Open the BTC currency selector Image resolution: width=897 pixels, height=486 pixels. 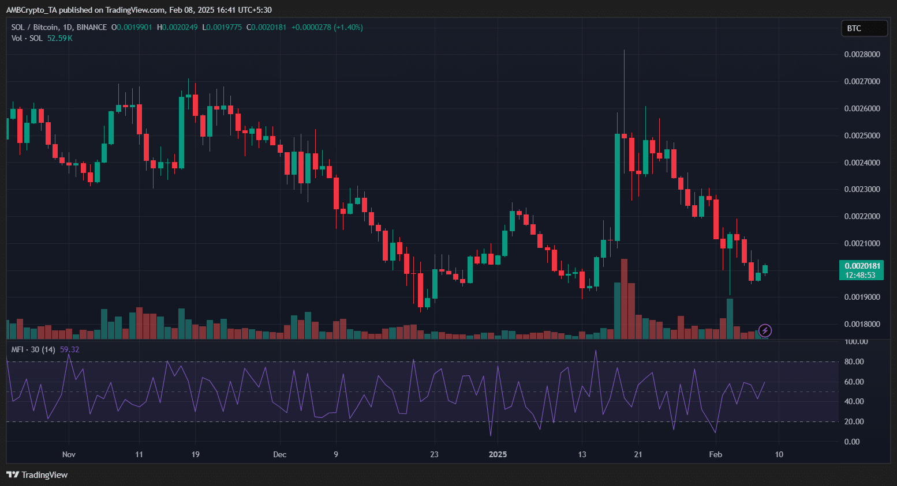pos(864,28)
